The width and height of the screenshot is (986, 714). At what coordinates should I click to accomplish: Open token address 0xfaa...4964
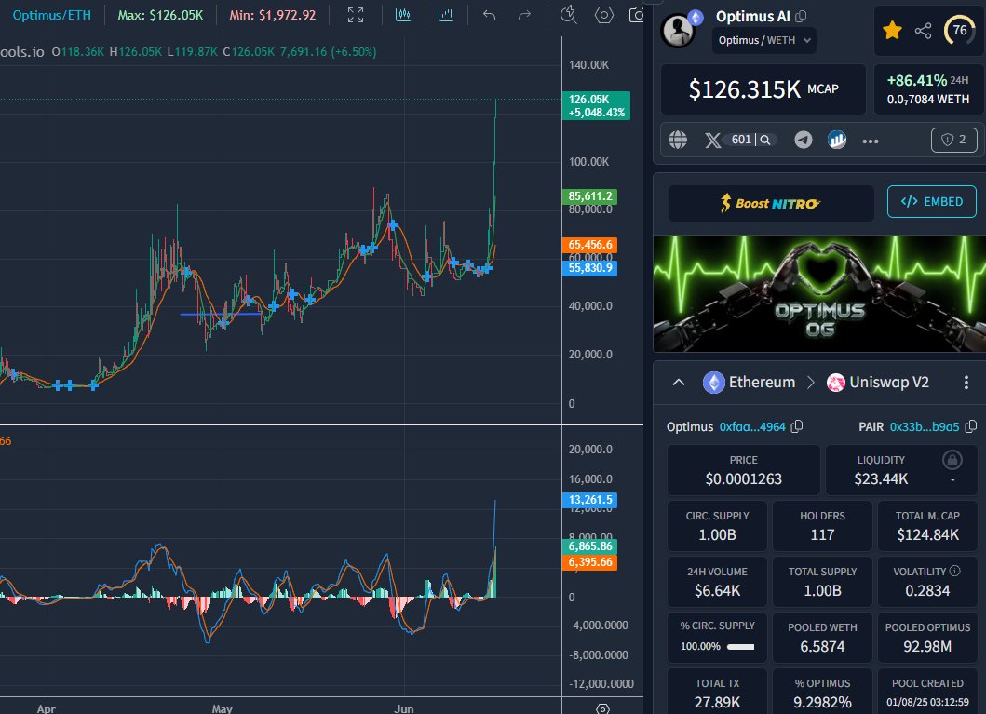point(752,426)
